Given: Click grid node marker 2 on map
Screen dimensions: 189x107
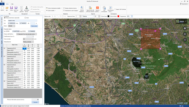Looking at the screenshot, I should [x=160, y=29].
